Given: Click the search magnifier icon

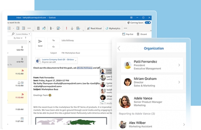Looking at the screenshot, I should pos(13,34).
